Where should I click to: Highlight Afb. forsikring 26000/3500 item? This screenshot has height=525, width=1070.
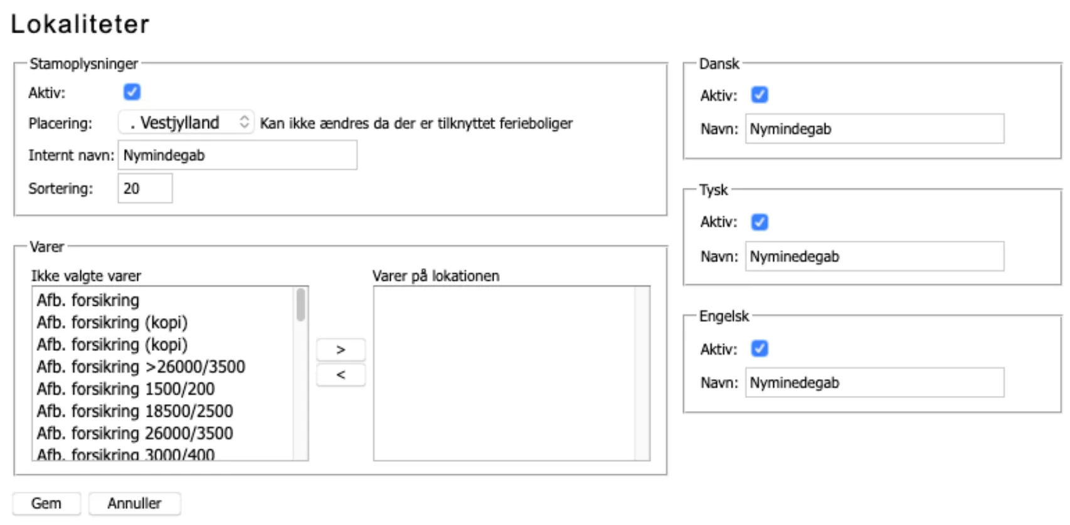tap(135, 434)
